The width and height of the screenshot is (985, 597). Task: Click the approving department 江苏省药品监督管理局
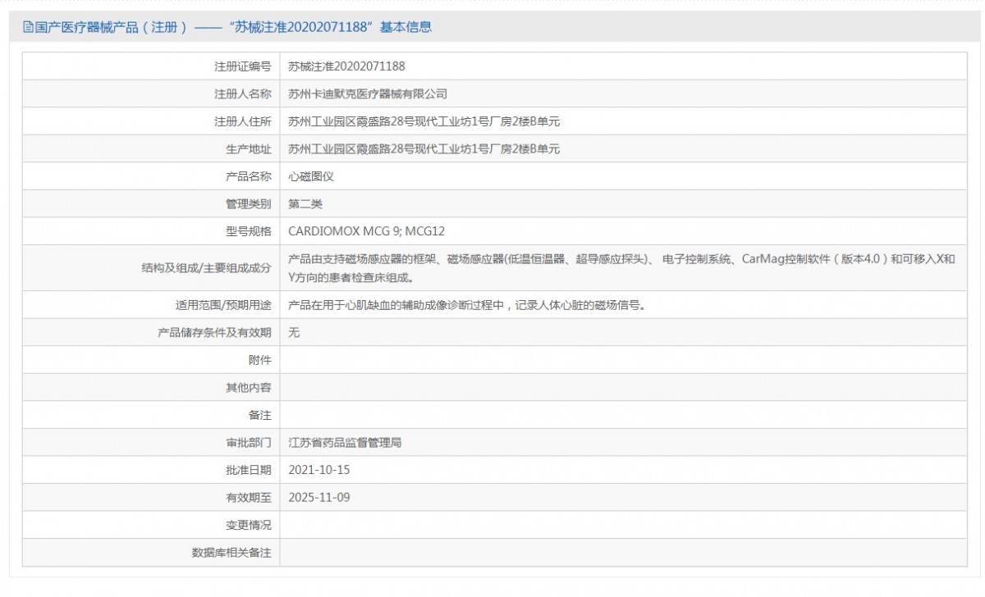click(x=345, y=443)
